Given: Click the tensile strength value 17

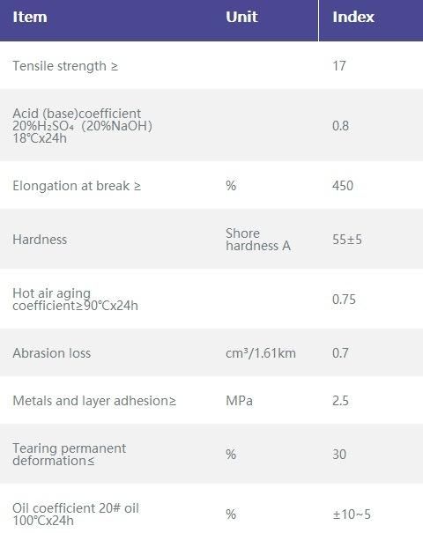Looking at the screenshot, I should tap(339, 66).
